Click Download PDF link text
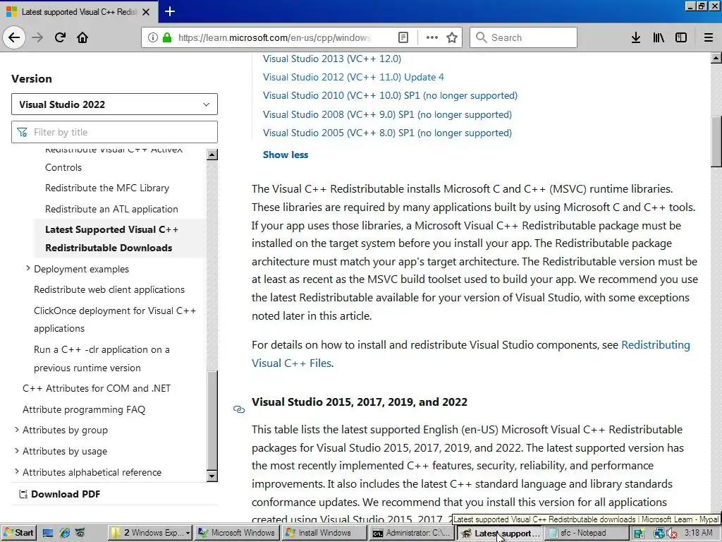Viewport: 722px width, 542px height. [x=66, y=495]
